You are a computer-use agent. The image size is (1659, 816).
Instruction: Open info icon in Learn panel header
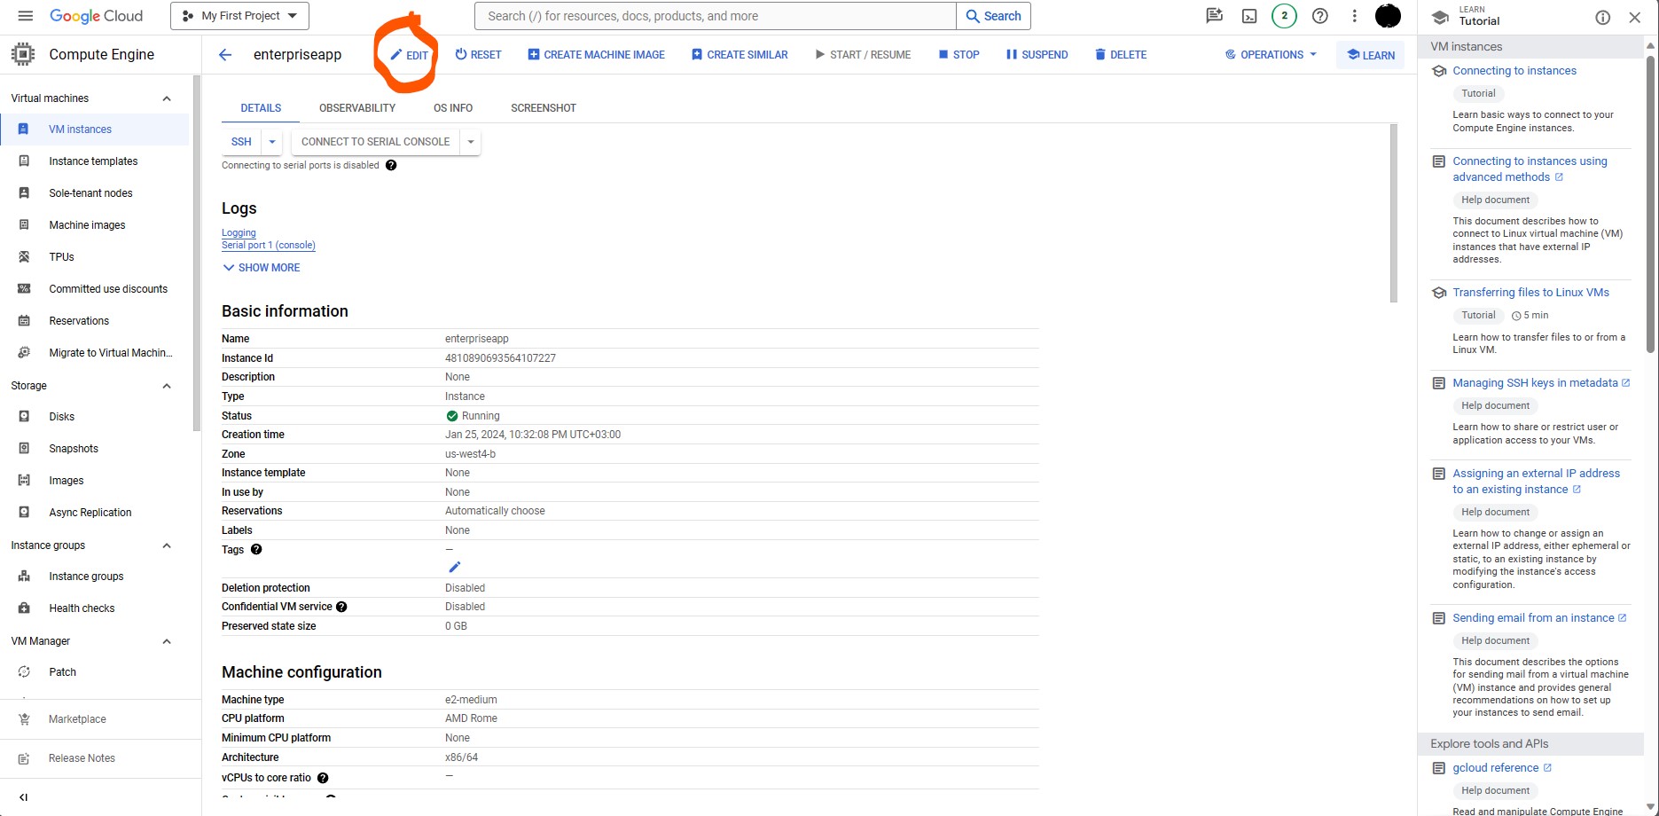click(1602, 17)
